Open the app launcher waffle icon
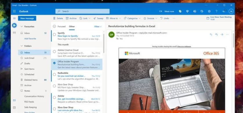Viewport: 243px width, 113px height. [x=14, y=11]
